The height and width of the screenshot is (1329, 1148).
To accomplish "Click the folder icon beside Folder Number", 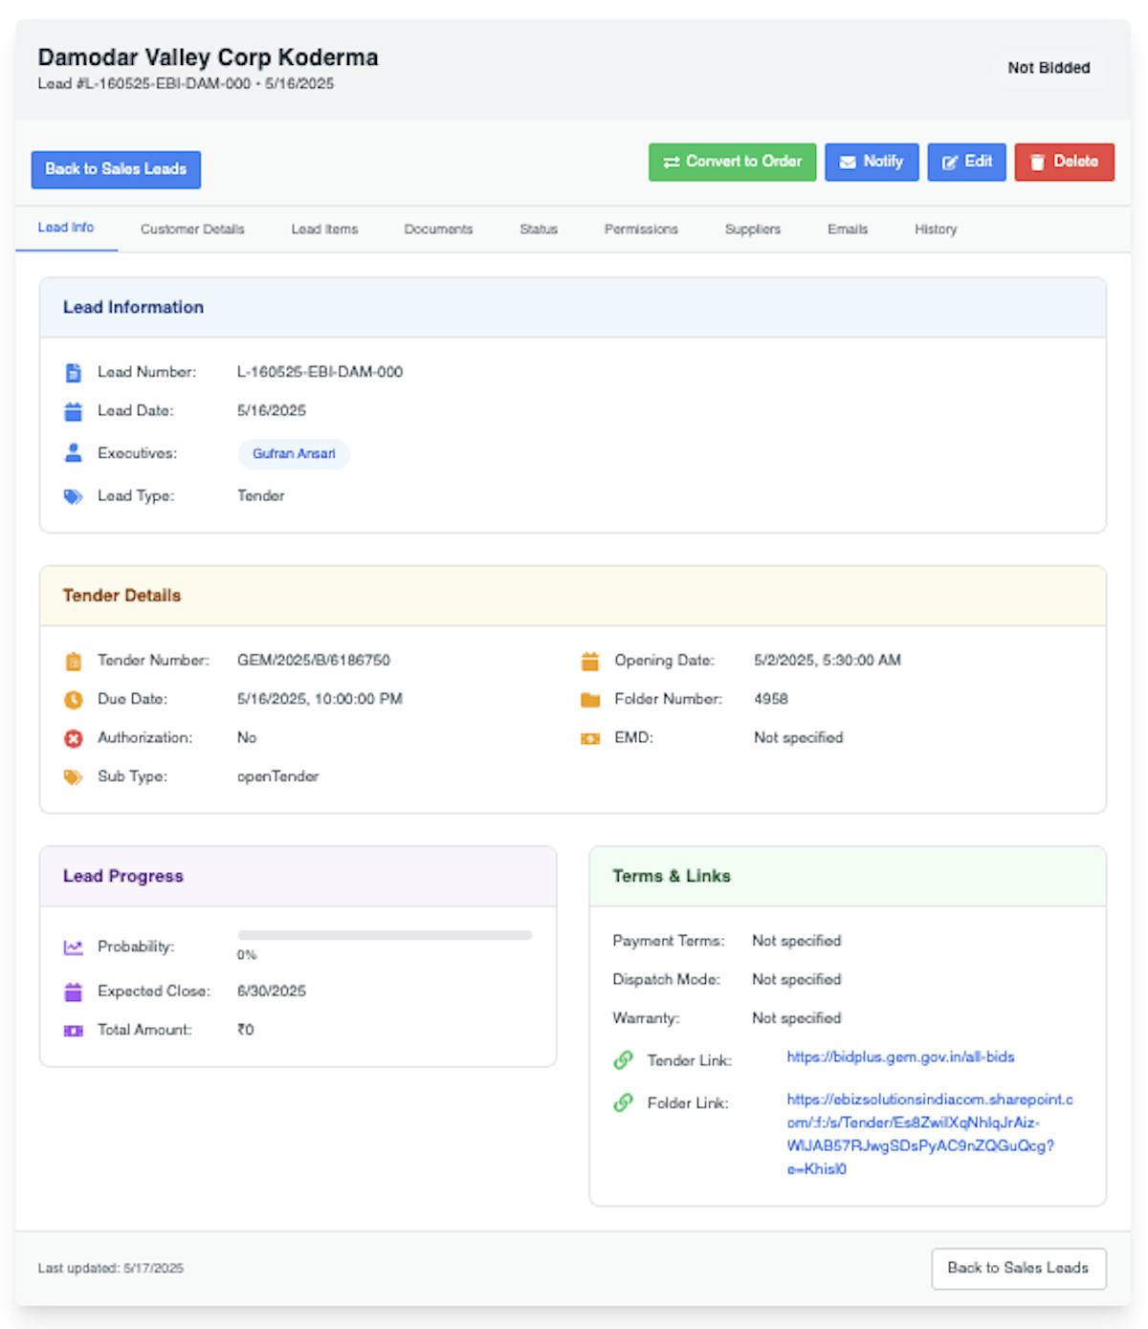I will 590,700.
